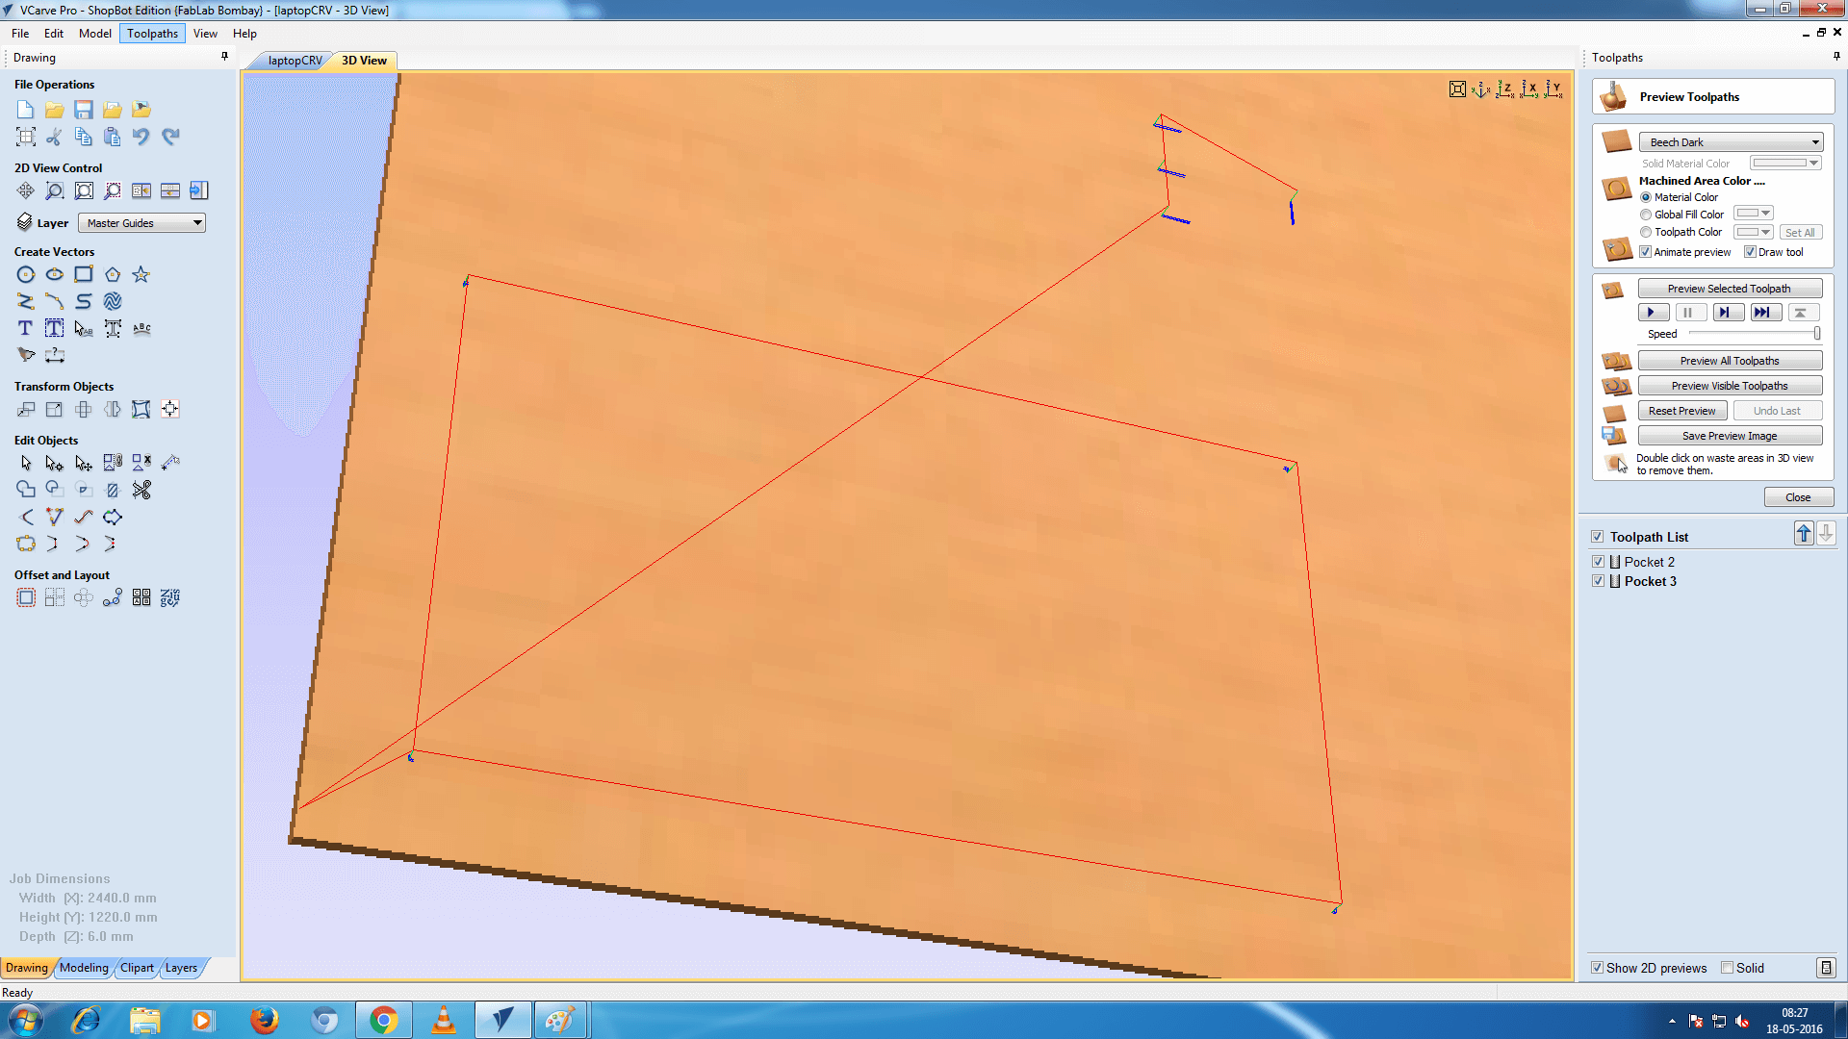This screenshot has width=1848, height=1039.
Task: Click the Reset Preview button
Action: [x=1681, y=411]
